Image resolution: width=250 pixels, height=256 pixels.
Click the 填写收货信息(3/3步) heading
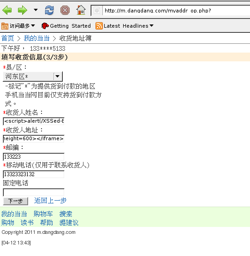click(35, 57)
